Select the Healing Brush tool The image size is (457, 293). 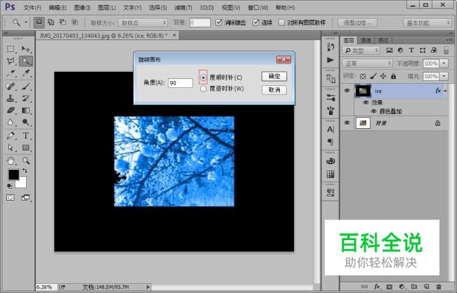[x=11, y=87]
